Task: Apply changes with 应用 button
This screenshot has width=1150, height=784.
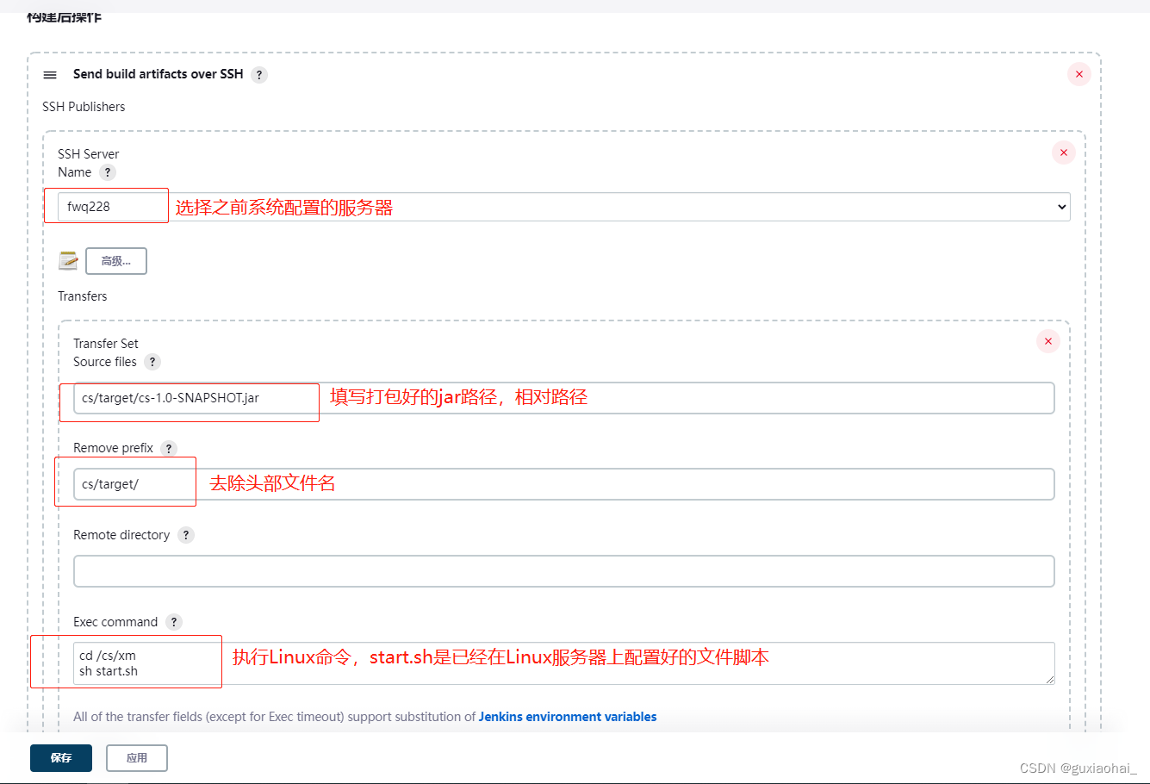Action: click(137, 758)
